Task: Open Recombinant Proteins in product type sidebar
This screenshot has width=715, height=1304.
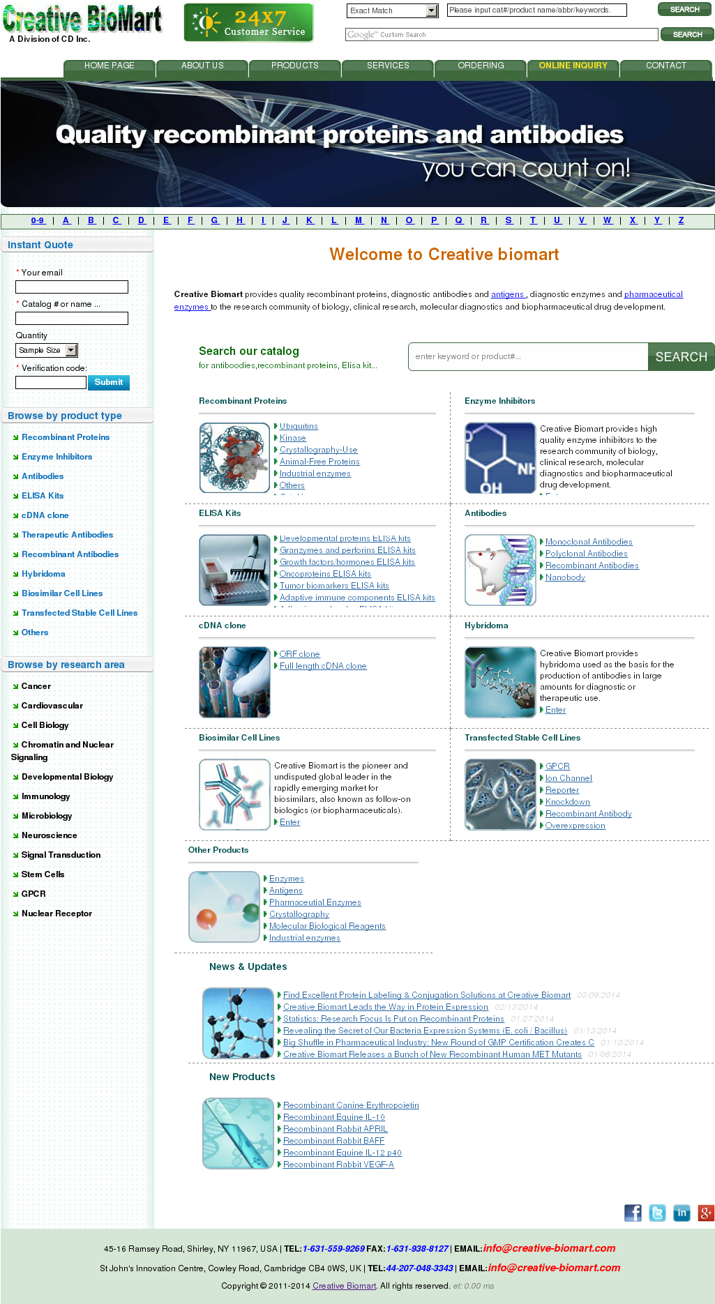Action: 66,437
